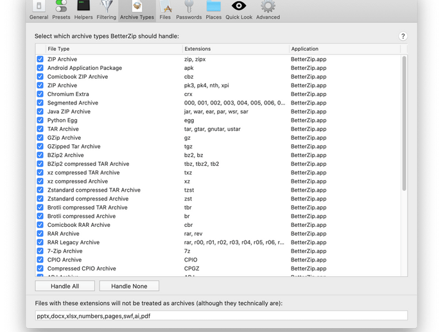Disable CPIO Archive checkbox
This screenshot has width=443, height=332.
pyautogui.click(x=40, y=260)
